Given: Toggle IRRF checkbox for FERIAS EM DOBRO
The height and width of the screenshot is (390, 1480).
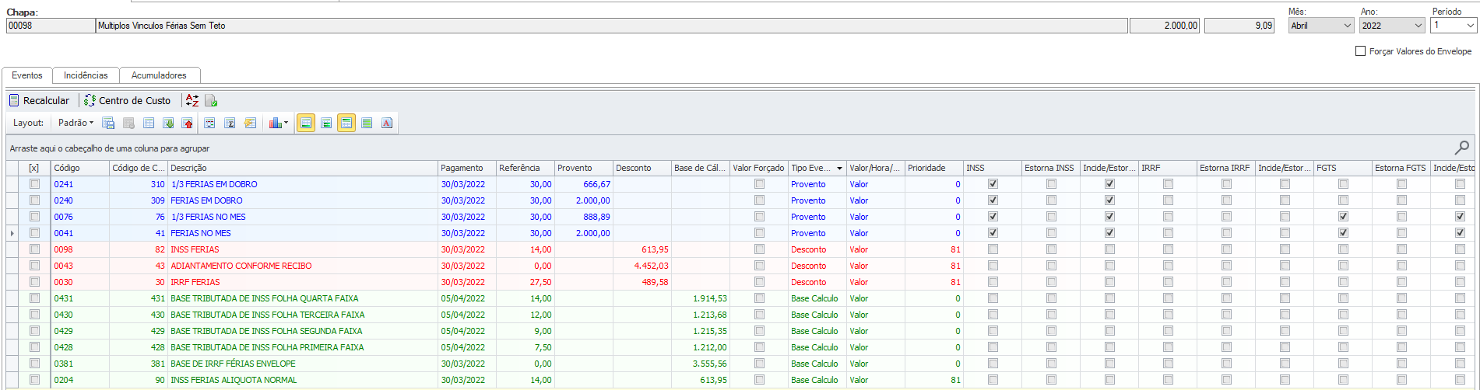Looking at the screenshot, I should click(x=1168, y=200).
